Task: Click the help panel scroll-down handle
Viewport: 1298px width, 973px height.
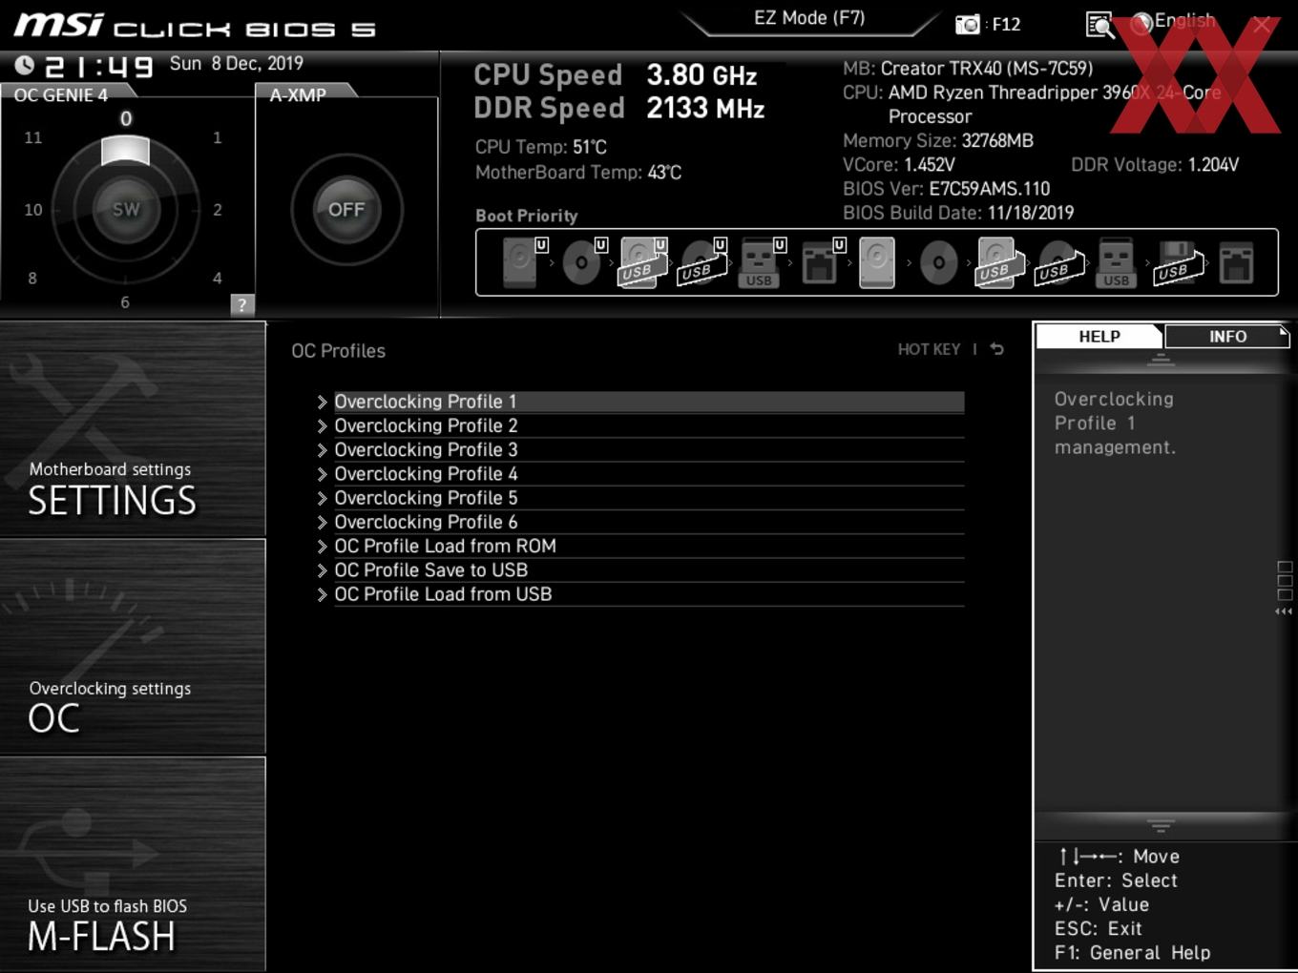Action: tap(1161, 825)
